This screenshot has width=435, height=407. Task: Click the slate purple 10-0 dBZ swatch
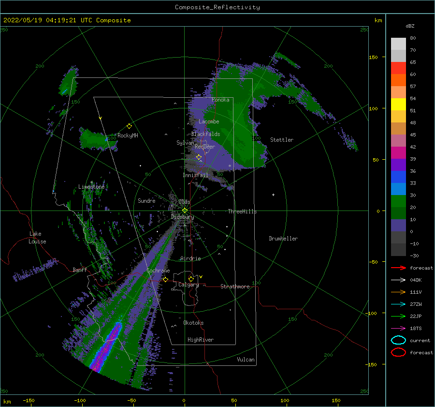[x=398, y=226]
